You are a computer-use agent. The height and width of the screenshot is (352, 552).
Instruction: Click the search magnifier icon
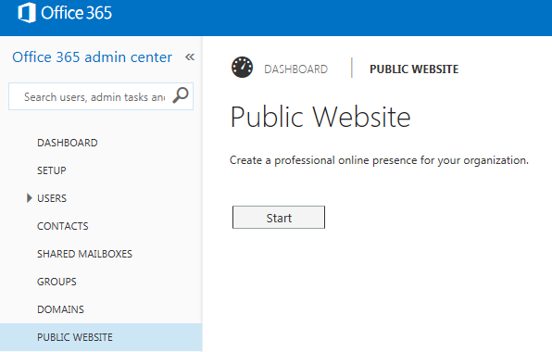[x=181, y=95]
